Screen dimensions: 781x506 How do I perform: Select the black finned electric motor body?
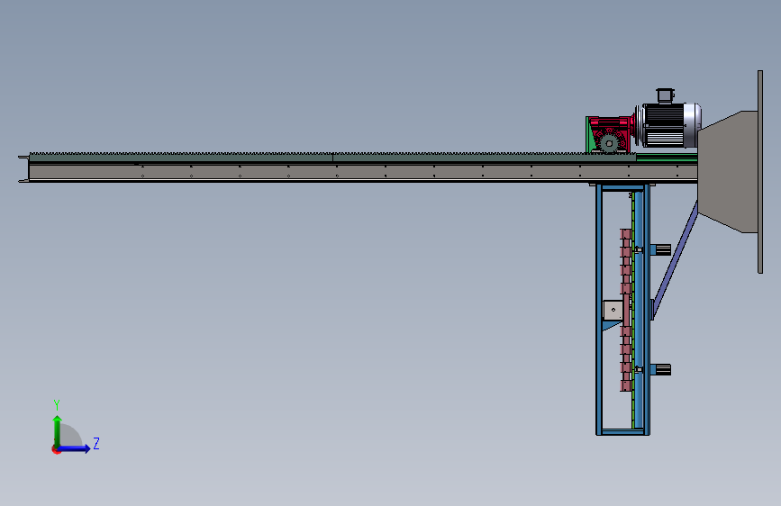[x=664, y=125]
